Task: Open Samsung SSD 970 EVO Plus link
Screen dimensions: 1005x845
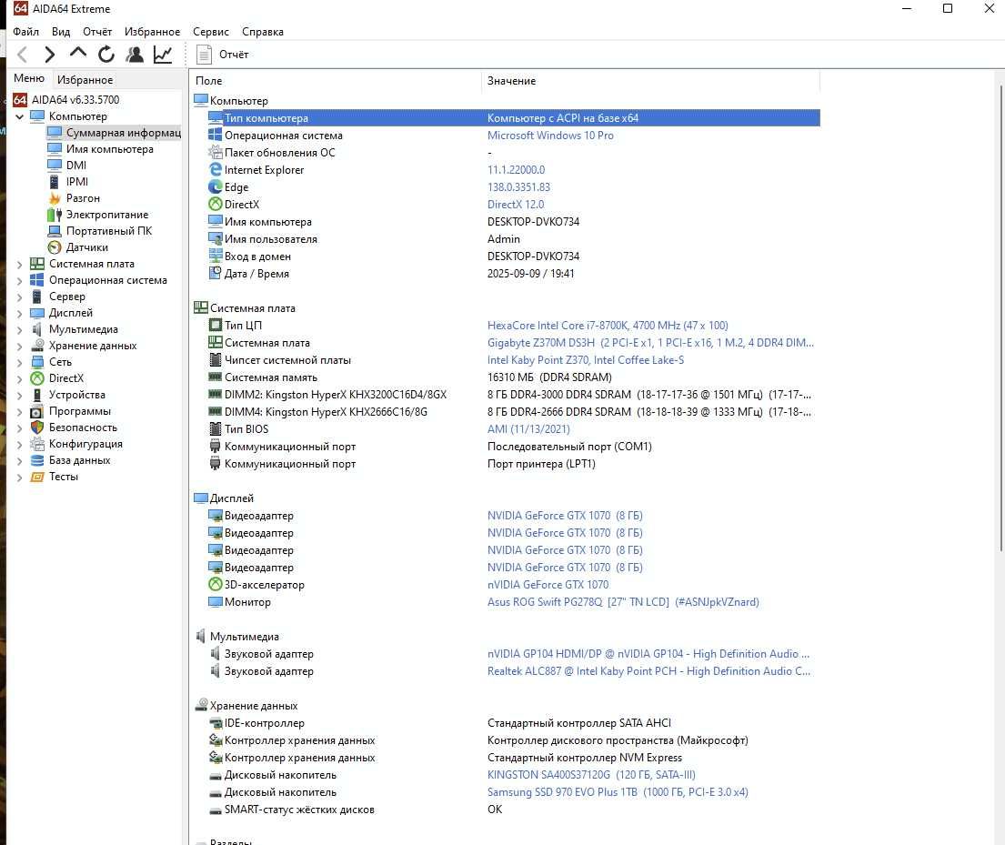Action: [618, 791]
